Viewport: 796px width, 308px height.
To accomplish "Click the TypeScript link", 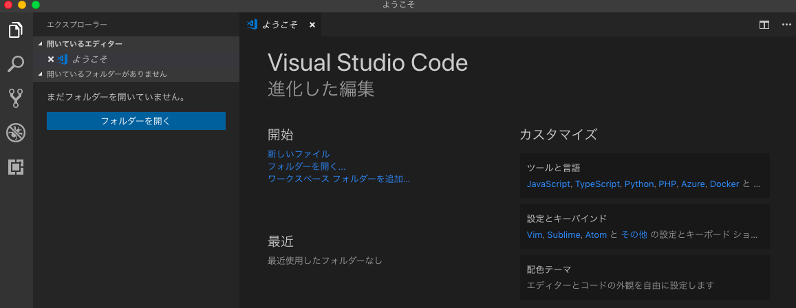I will [x=597, y=184].
